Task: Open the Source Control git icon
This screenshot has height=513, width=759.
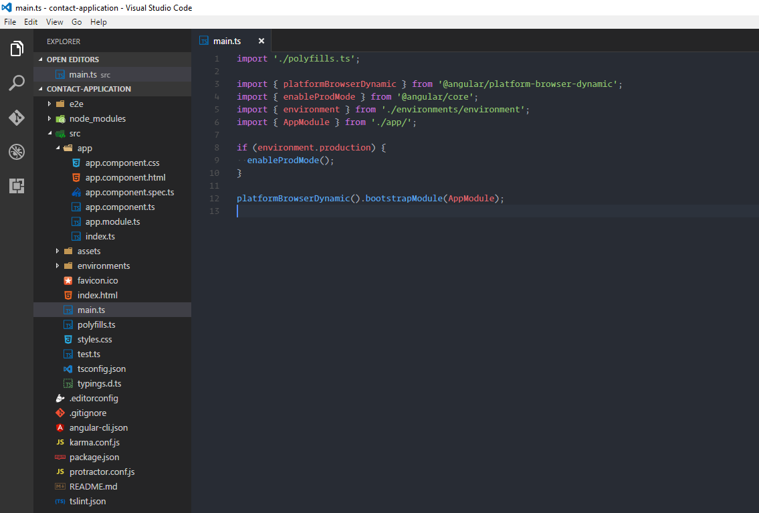Action: pyautogui.click(x=17, y=118)
